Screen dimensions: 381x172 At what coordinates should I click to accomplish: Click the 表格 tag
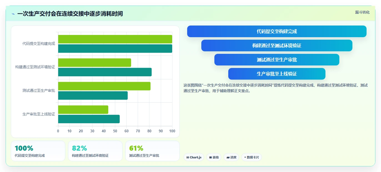click(214, 157)
